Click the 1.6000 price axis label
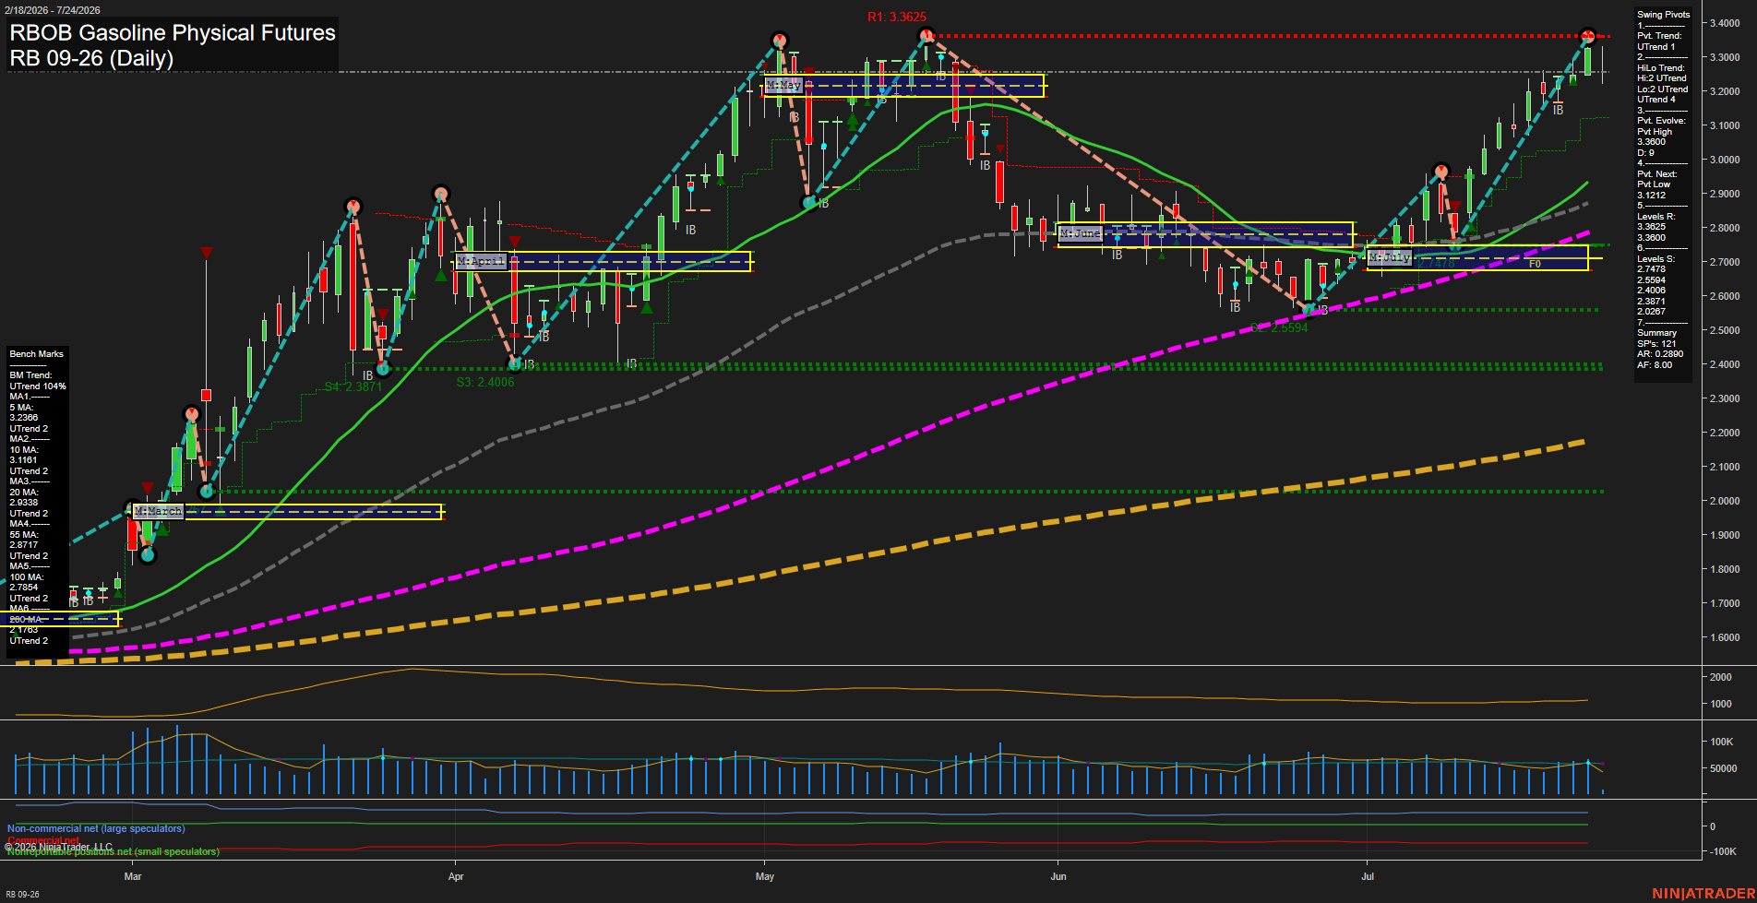Screen dimensions: 1757x903 (1725, 637)
